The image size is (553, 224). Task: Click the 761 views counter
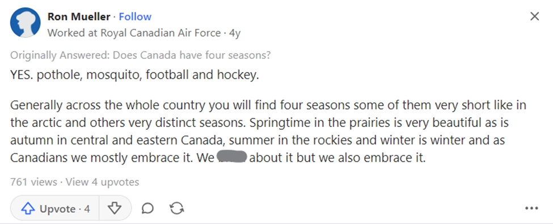point(33,182)
